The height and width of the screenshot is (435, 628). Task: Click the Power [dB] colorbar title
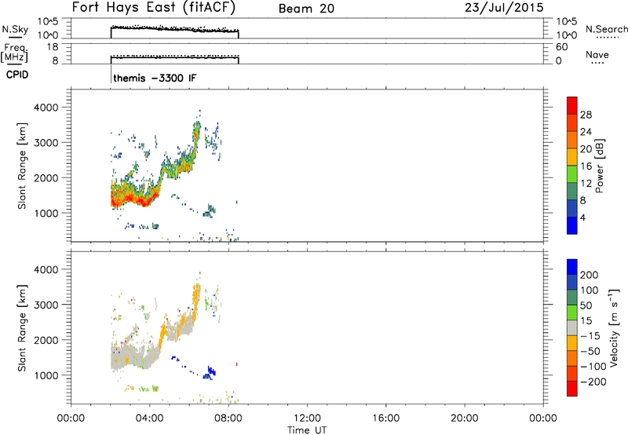[x=599, y=166]
